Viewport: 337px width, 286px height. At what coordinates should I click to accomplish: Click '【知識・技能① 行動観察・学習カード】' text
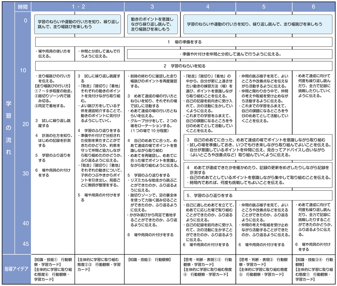(53, 262)
